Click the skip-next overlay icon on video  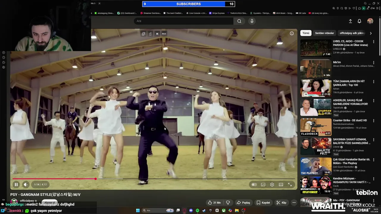point(157,34)
